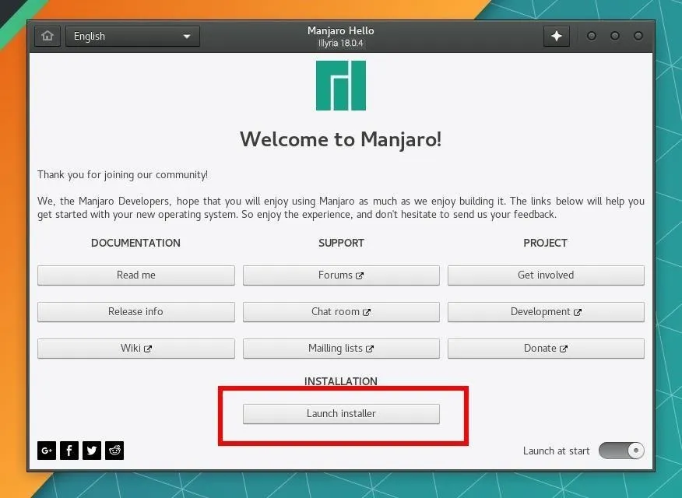682x498 pixels.
Task: Visit the Forums
Action: [341, 275]
